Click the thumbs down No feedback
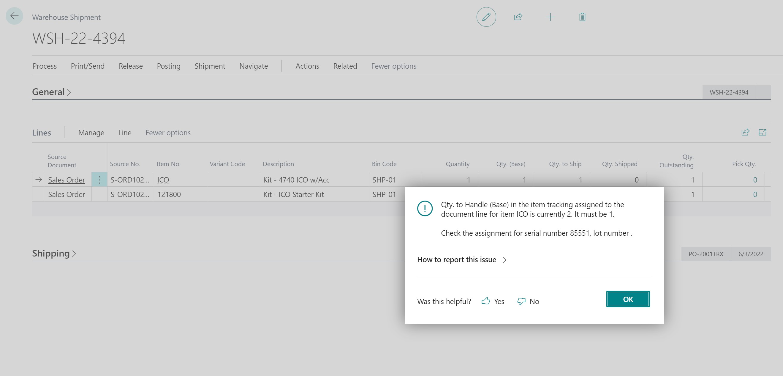The image size is (783, 376). click(x=528, y=301)
